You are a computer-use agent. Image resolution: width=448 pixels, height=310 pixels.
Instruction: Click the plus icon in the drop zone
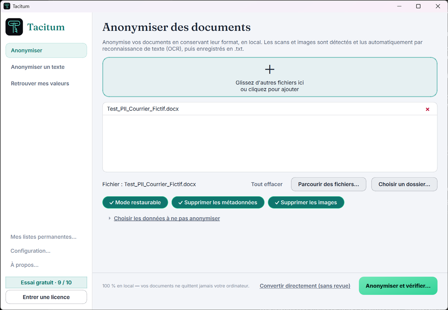[270, 69]
